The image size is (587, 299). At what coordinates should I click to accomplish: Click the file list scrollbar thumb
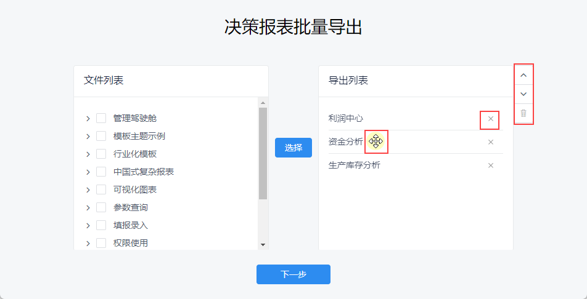tap(263, 153)
